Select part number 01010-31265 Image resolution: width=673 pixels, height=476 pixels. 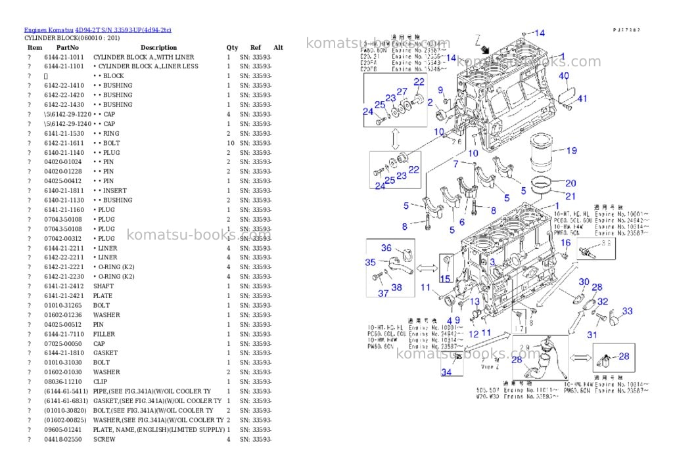[62, 305]
